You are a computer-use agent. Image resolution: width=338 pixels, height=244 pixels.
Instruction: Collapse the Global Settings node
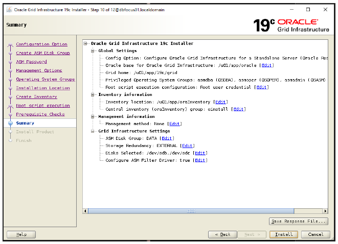(x=93, y=51)
